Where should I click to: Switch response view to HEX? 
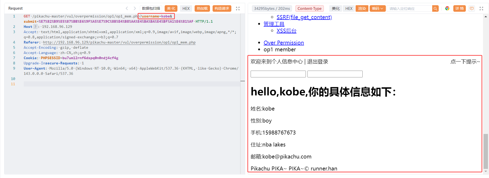(349, 8)
